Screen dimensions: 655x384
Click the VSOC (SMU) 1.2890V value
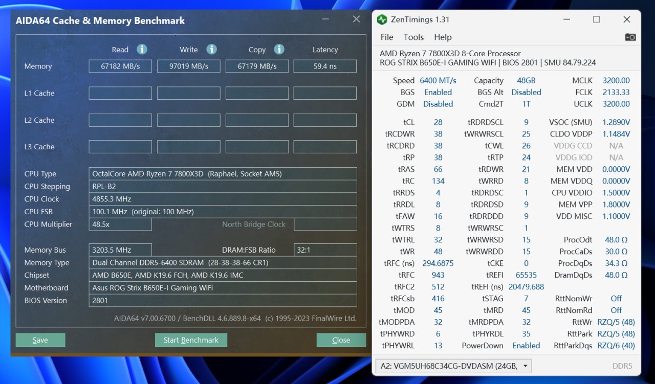click(x=616, y=122)
